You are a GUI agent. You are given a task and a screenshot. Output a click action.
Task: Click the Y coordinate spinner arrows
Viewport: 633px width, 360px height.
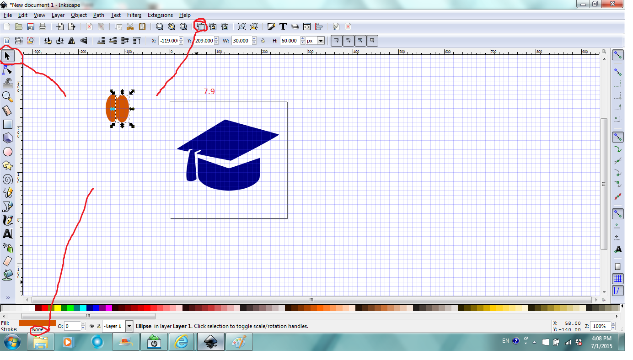point(217,41)
